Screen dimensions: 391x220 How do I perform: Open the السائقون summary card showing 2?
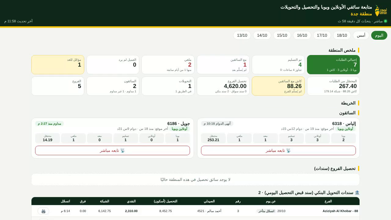[113, 86]
